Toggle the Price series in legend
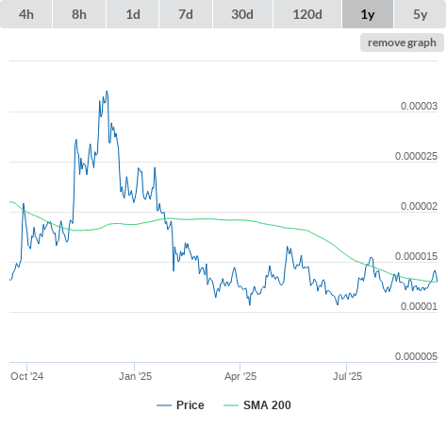Screen dimensions: 447x430 click(x=190, y=405)
